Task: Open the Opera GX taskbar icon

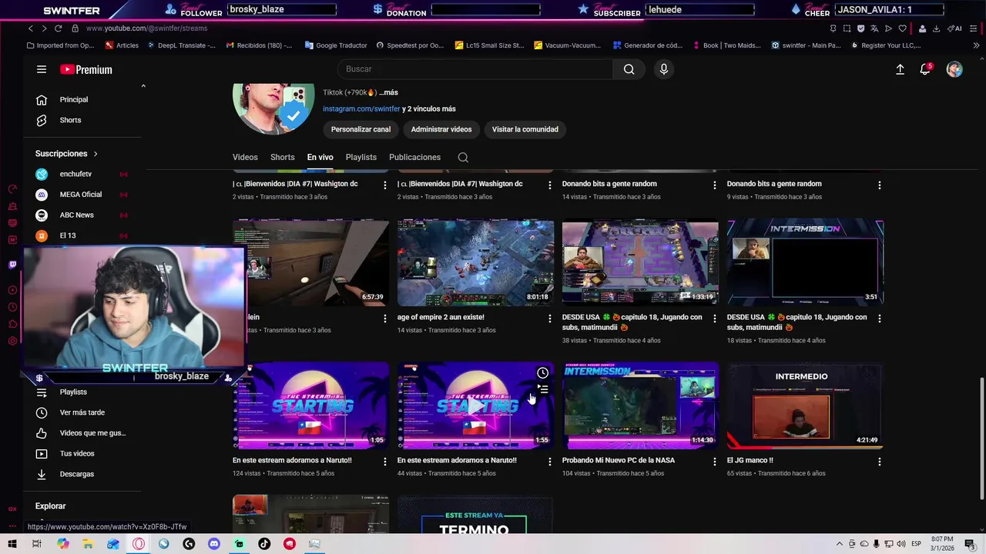Action: click(139, 544)
